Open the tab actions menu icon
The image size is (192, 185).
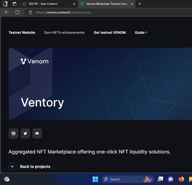pos(14,4)
